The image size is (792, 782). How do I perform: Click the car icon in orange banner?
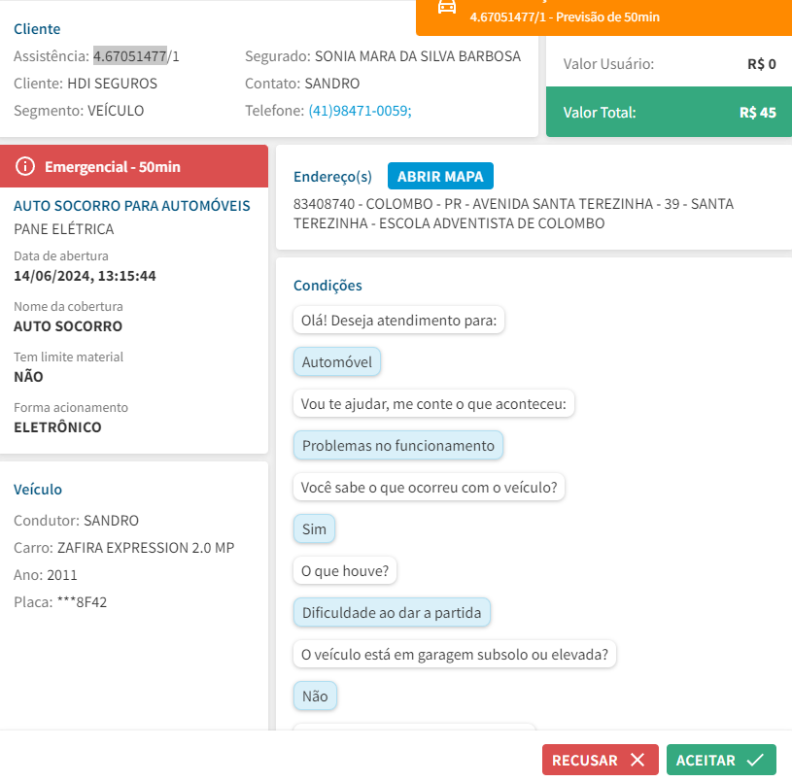[446, 7]
